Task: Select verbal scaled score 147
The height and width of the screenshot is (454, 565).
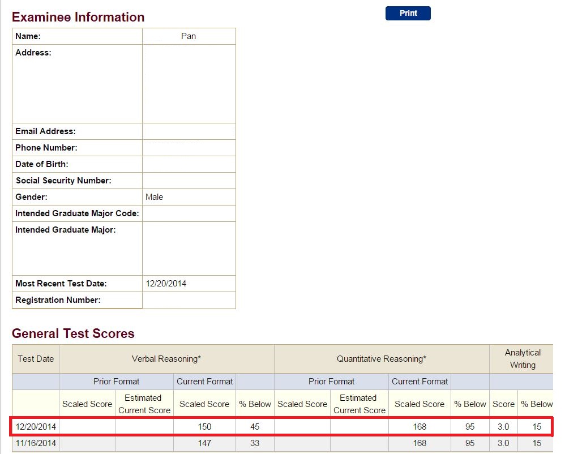Action: tap(204, 443)
